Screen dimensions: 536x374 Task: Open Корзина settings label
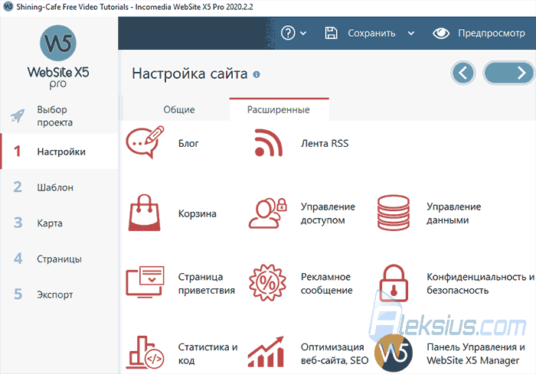(x=198, y=213)
